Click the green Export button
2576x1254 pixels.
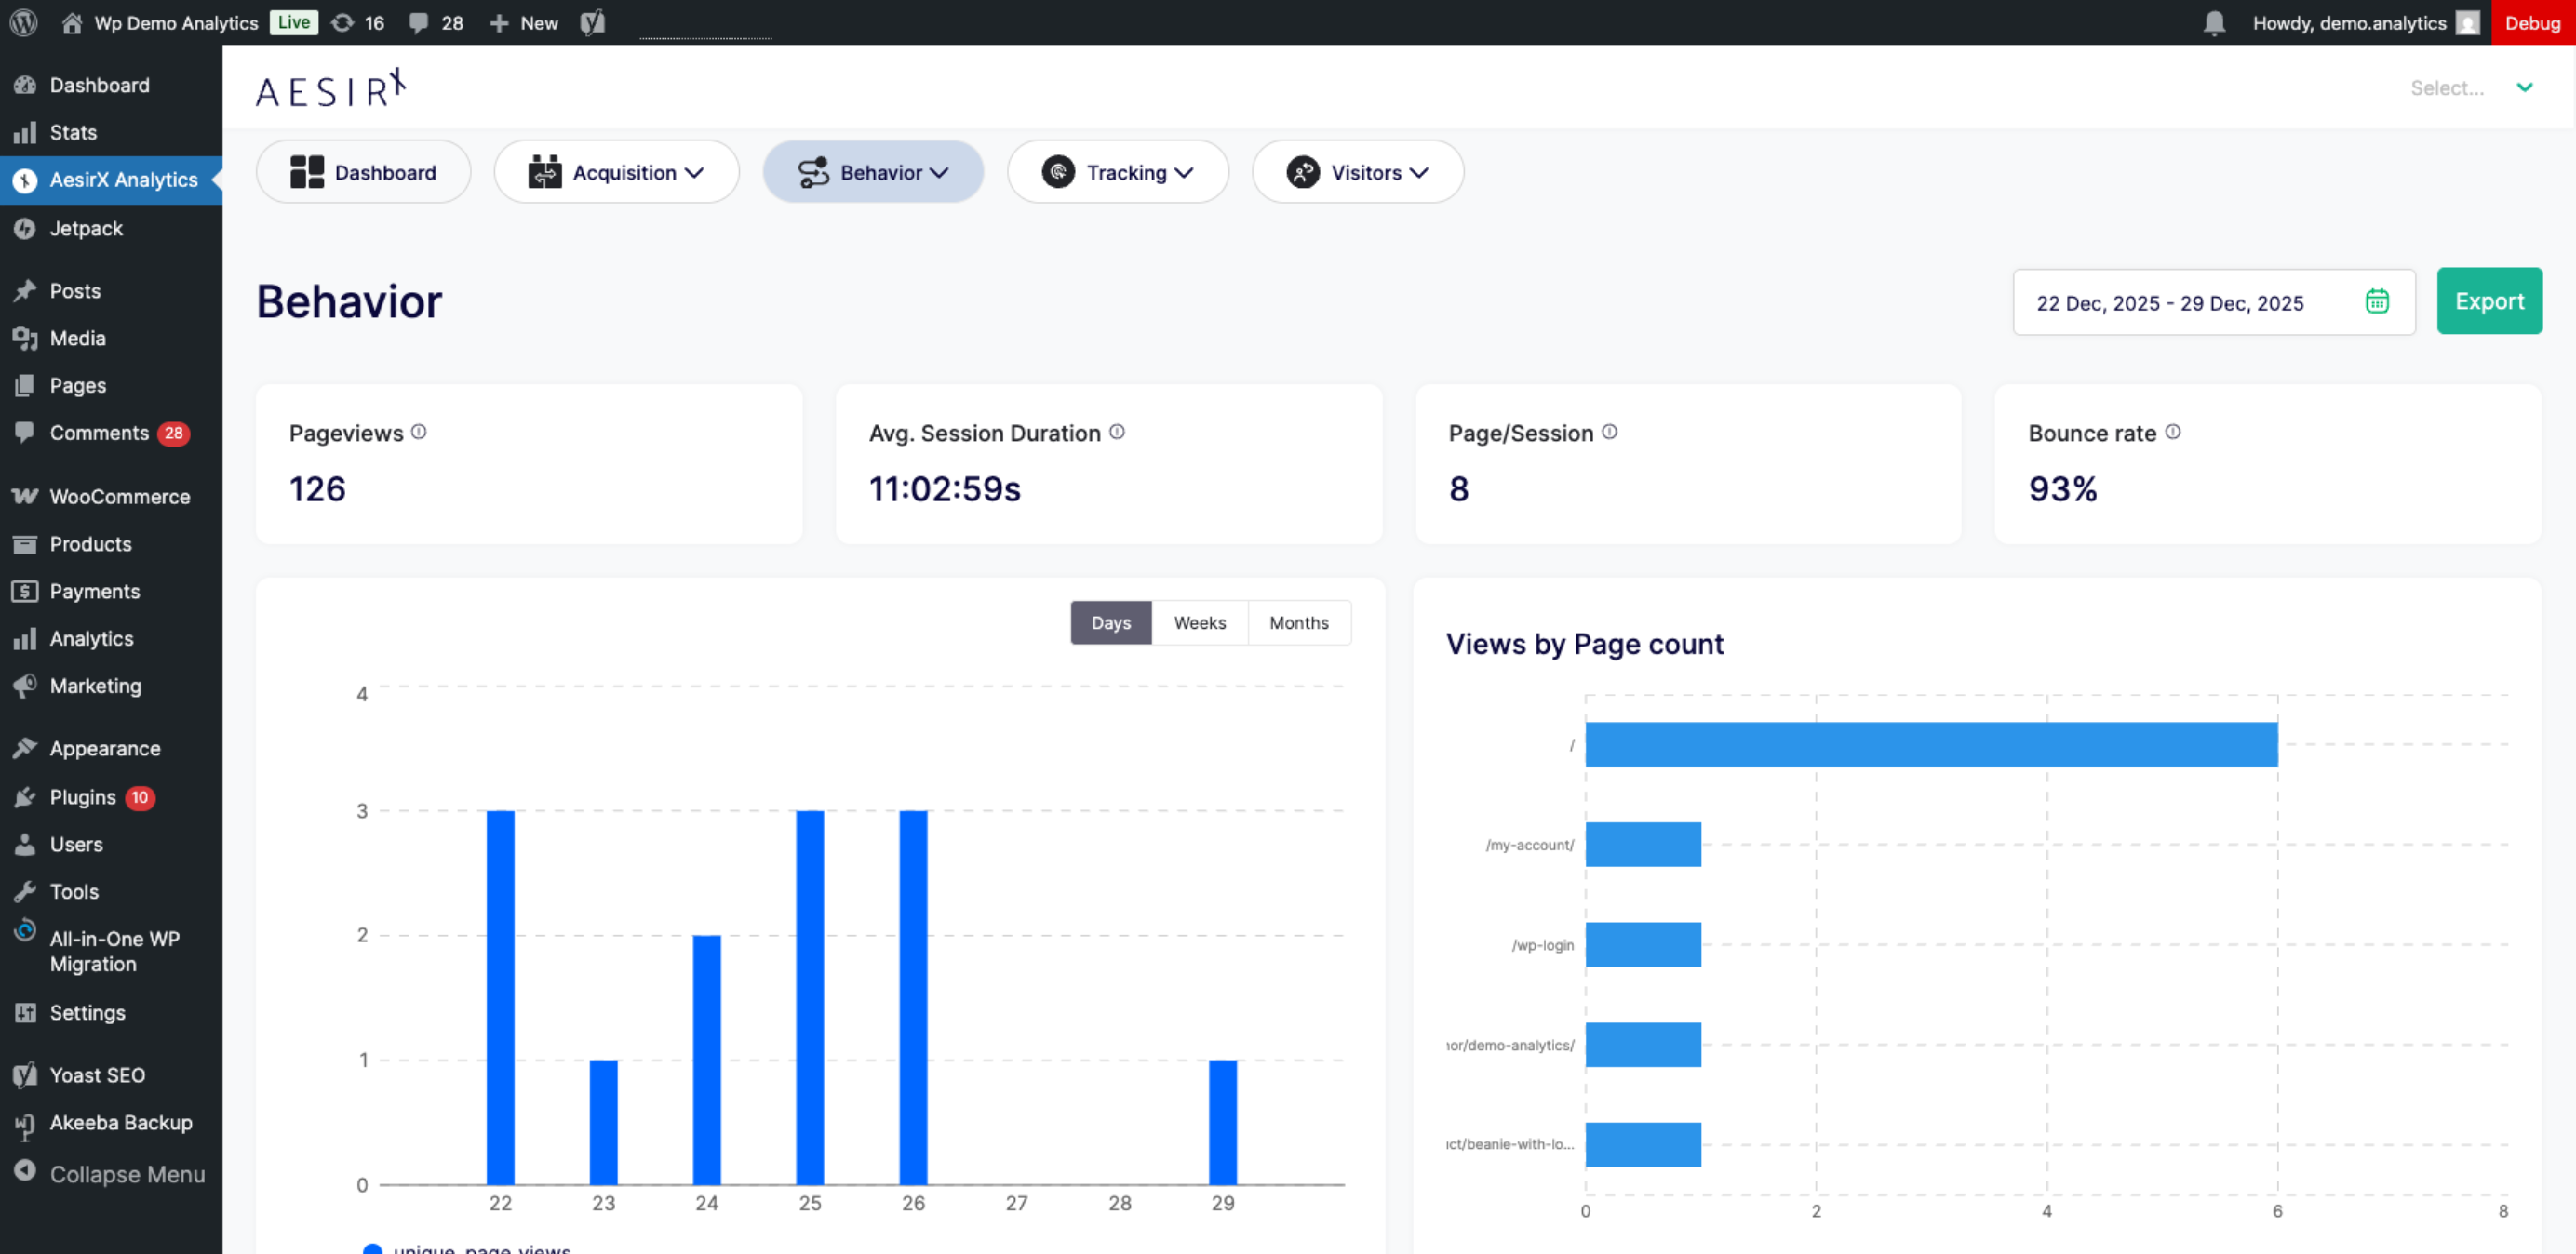(x=2488, y=301)
